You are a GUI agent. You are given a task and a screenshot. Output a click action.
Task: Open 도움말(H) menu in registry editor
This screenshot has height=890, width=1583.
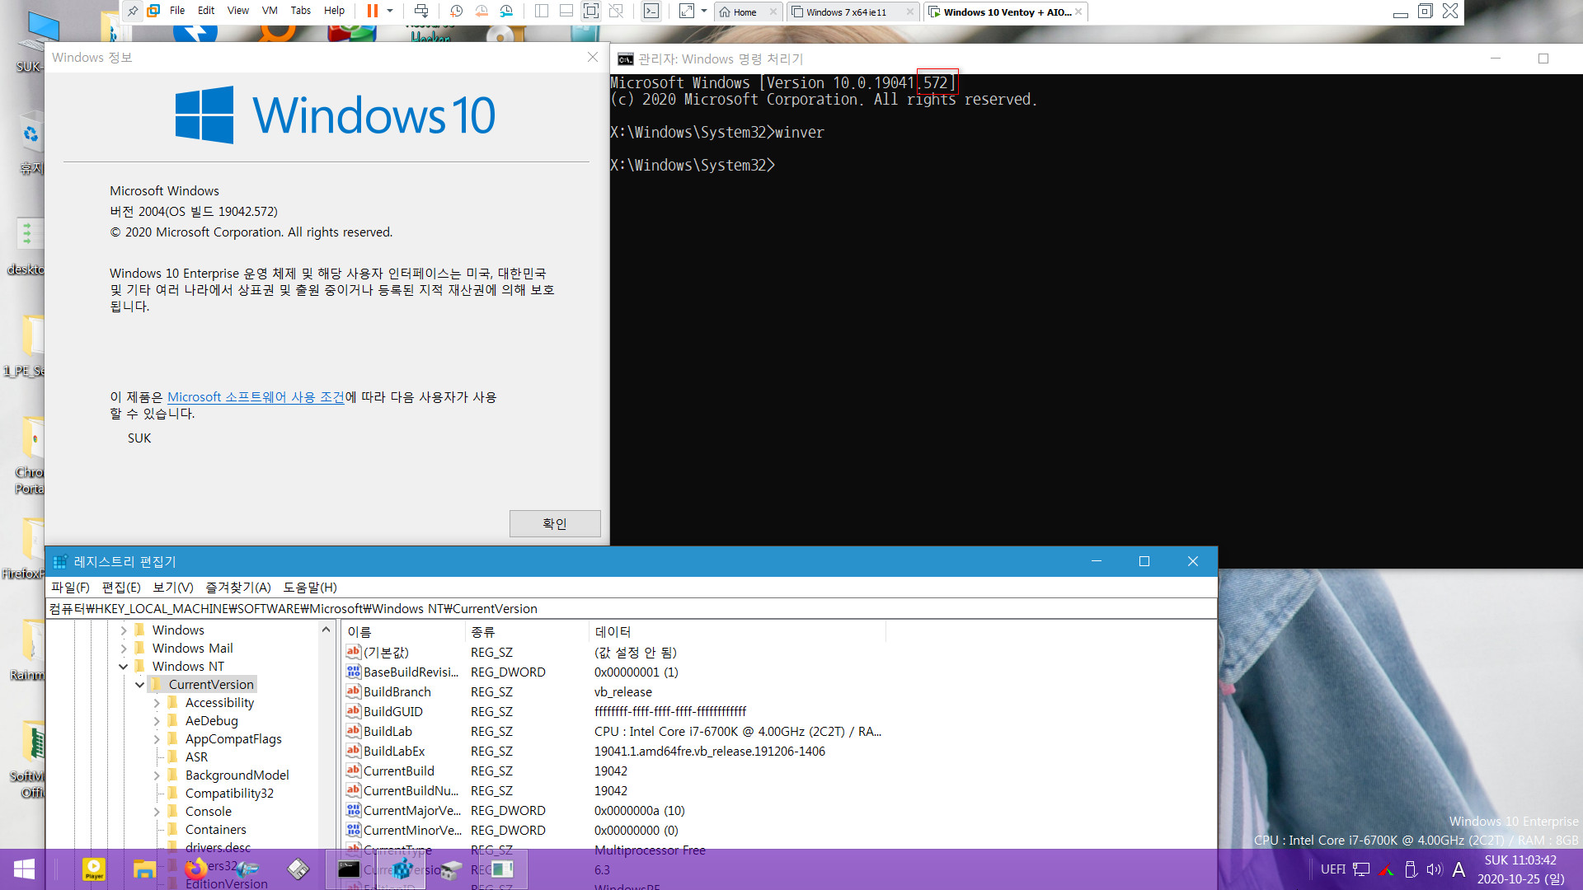coord(310,588)
